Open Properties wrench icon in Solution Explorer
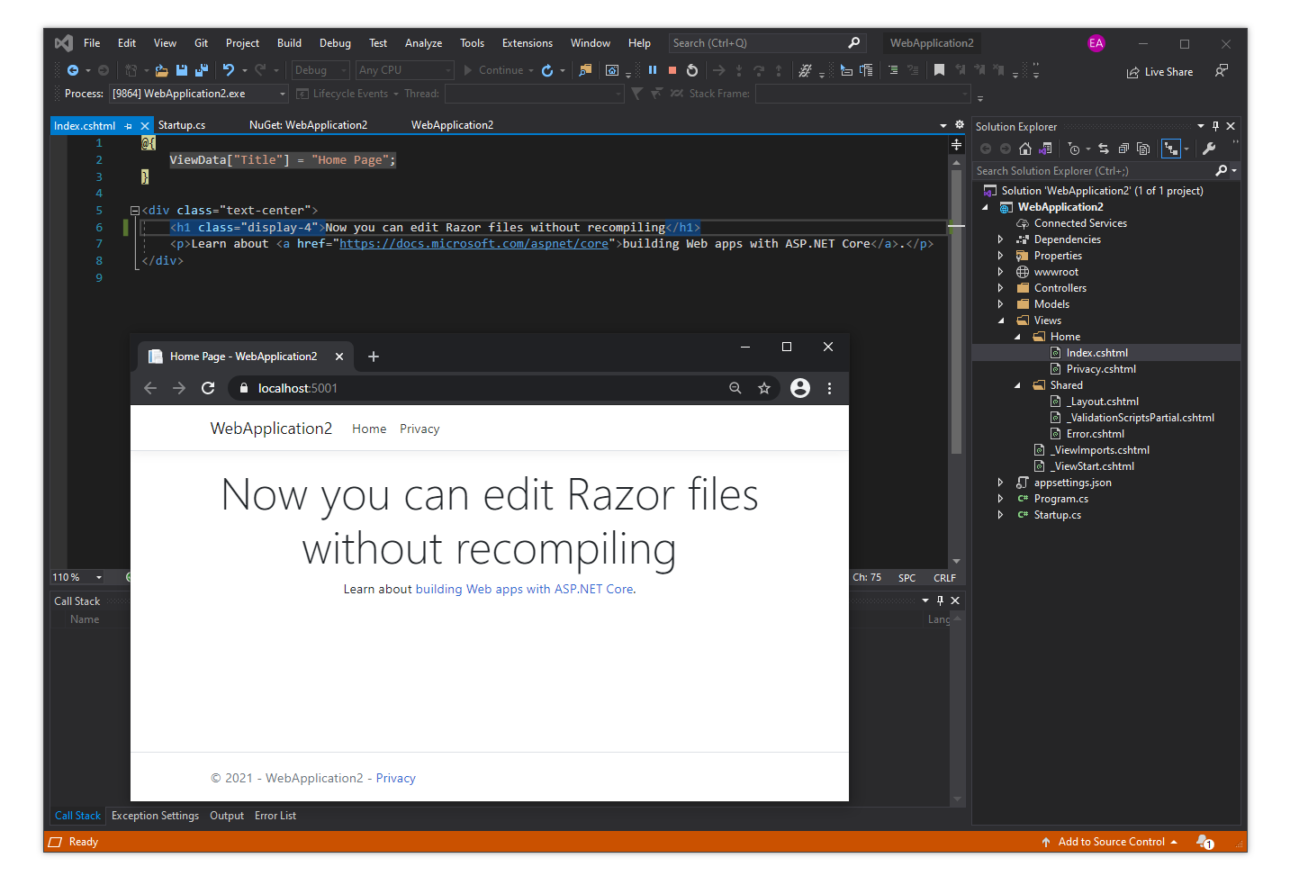The image size is (1299, 894). point(1209,149)
